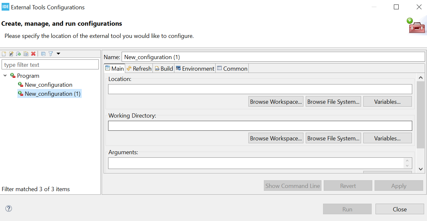The height and width of the screenshot is (221, 427).
Task: Switch to the Environment tab
Action: pos(195,68)
